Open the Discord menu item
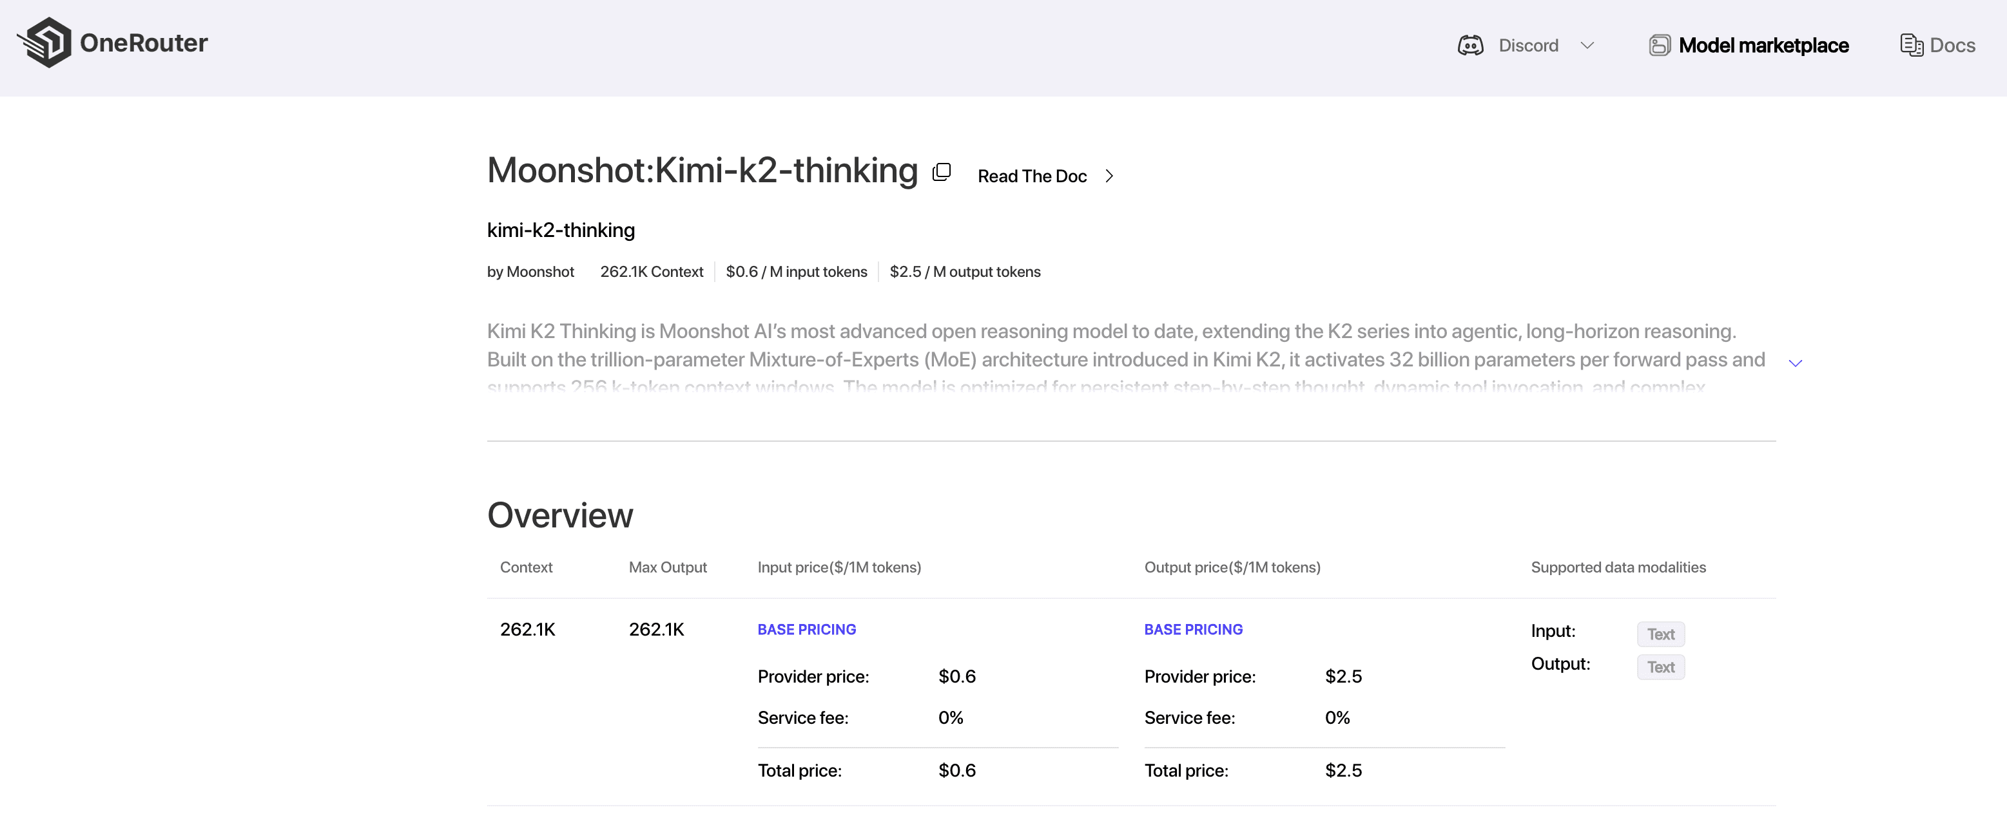The height and width of the screenshot is (823, 2007). (1528, 45)
